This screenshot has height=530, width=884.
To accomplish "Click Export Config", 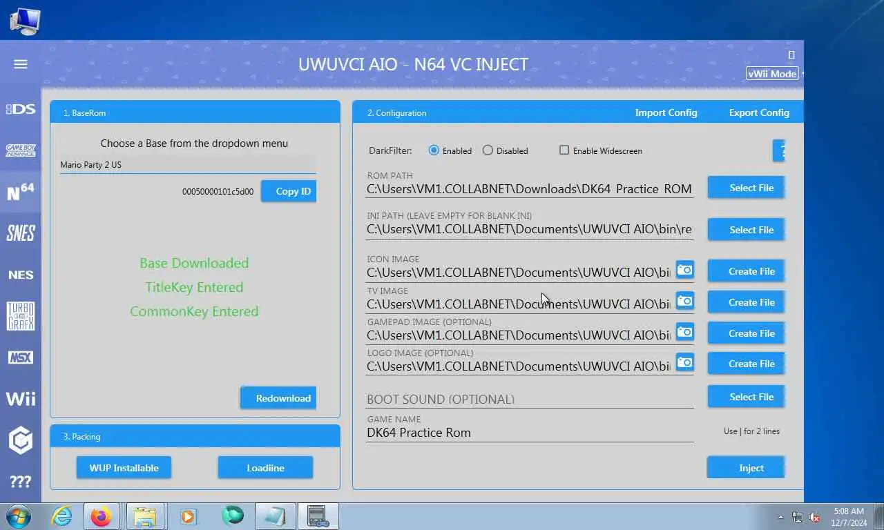I will pos(759,112).
